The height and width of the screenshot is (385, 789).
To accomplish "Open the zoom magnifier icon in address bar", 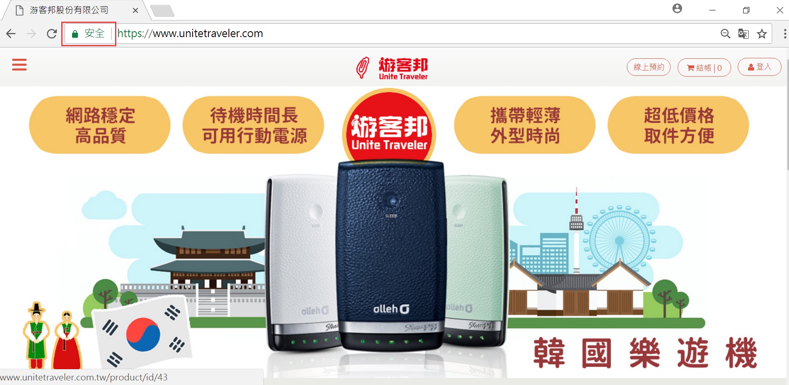I will [725, 34].
